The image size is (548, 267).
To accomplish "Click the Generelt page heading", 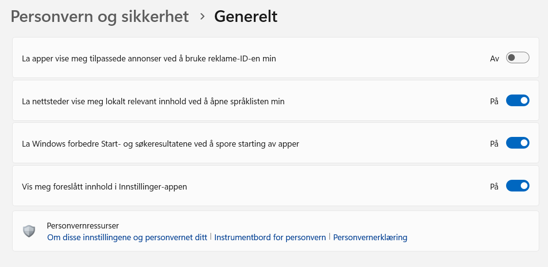I will [x=246, y=17].
